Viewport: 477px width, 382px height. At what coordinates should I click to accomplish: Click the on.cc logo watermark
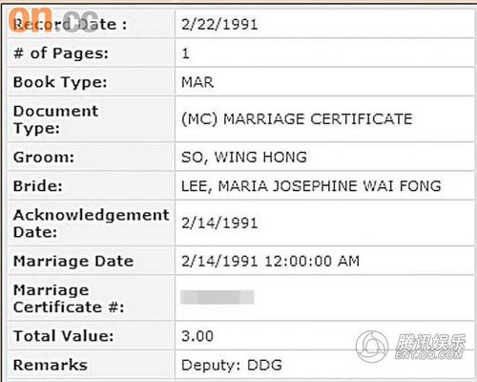coord(53,20)
